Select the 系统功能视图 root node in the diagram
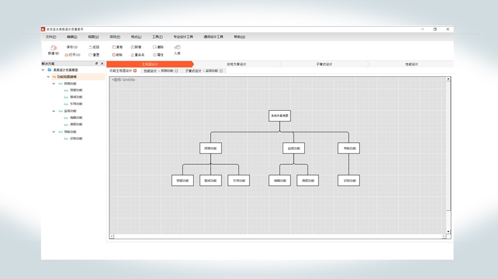498x279 pixels. click(279, 116)
